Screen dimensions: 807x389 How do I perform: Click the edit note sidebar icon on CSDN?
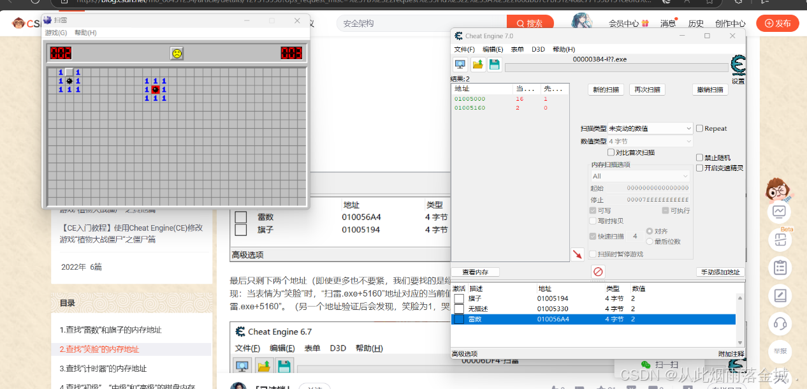click(x=779, y=295)
